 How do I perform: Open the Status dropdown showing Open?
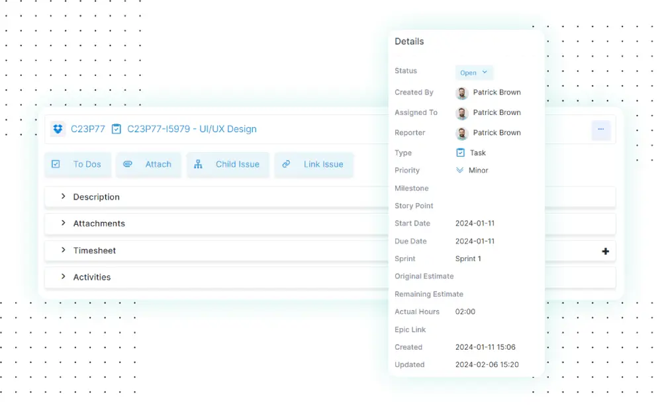(474, 73)
